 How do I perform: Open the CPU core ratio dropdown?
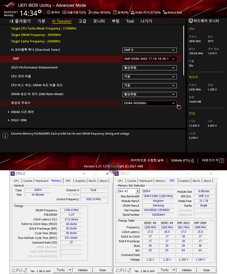149,77
